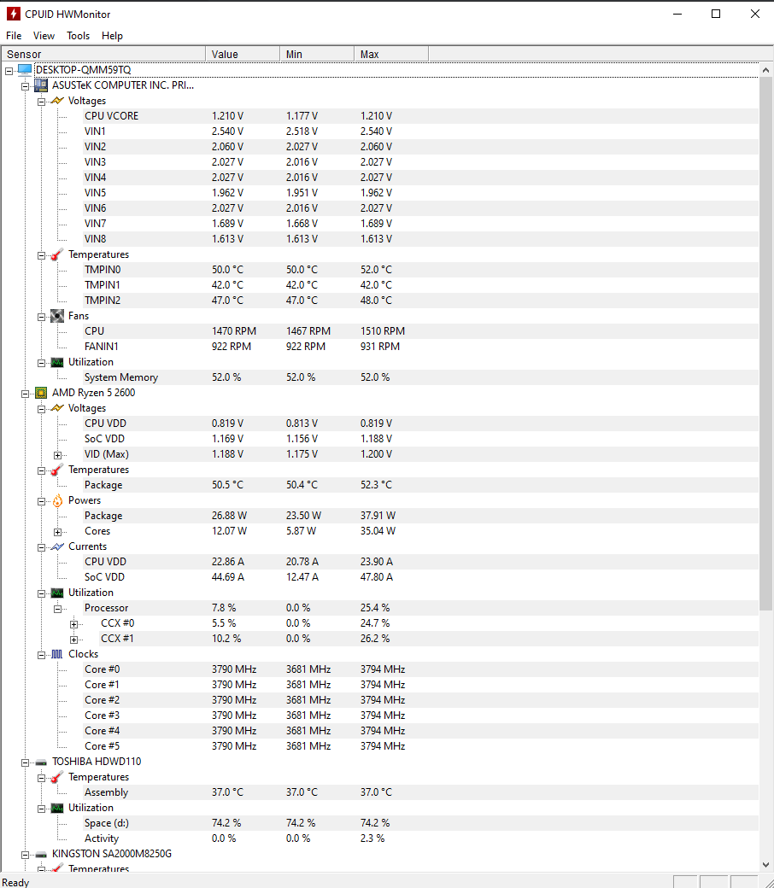Click the Sensor column header
The image size is (774, 888).
coord(103,54)
